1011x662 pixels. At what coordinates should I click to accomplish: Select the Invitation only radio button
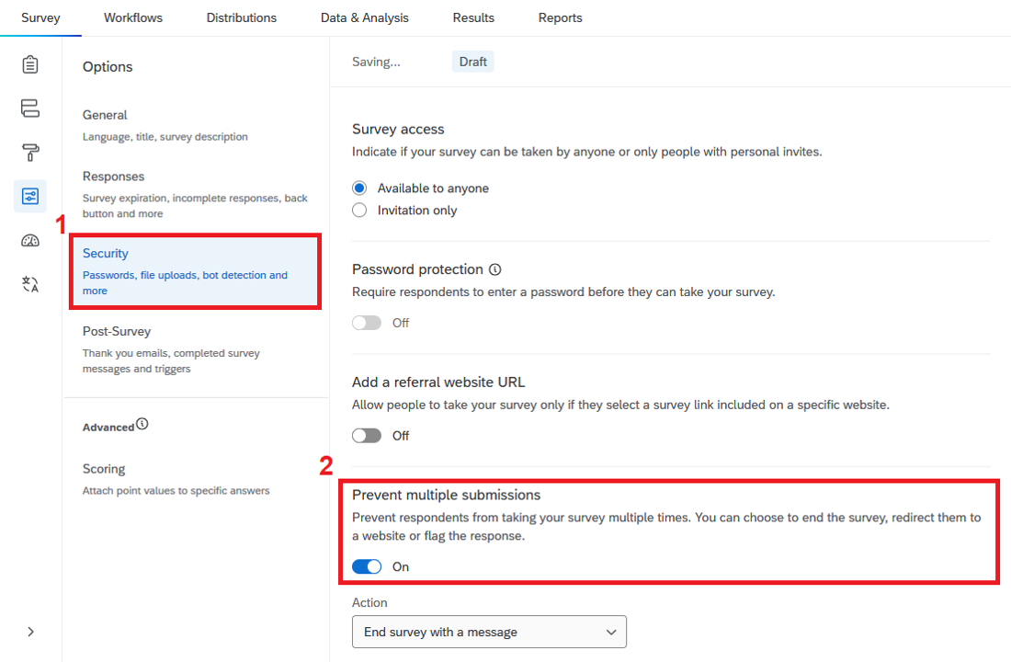pos(360,210)
